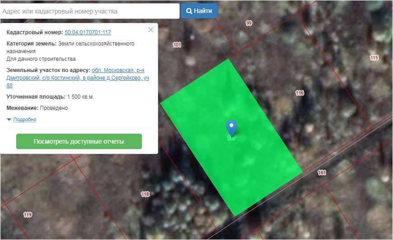
Task: Select parcel label 101 on the map
Action: pos(177,45)
